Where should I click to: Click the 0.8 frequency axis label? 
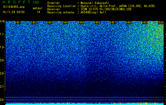tap(2, 73)
